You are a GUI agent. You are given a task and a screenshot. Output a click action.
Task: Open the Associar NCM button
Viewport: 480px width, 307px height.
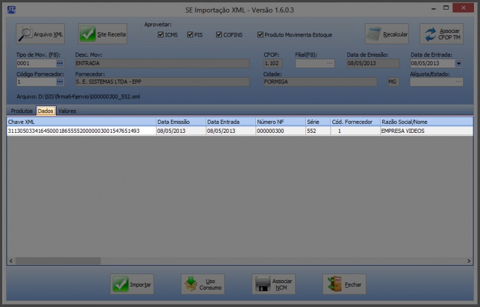click(274, 284)
